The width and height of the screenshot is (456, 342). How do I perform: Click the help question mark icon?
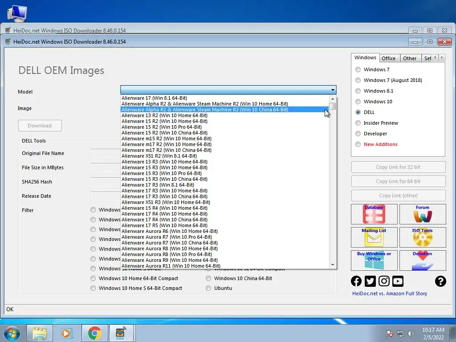coord(440,281)
